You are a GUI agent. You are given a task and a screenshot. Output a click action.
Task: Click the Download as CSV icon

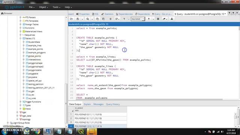172,19
